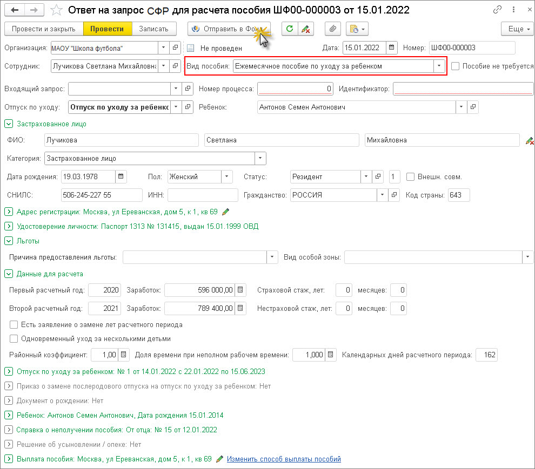Expand Удостоверение личности section
This screenshot has width=535, height=469.
coord(9,226)
